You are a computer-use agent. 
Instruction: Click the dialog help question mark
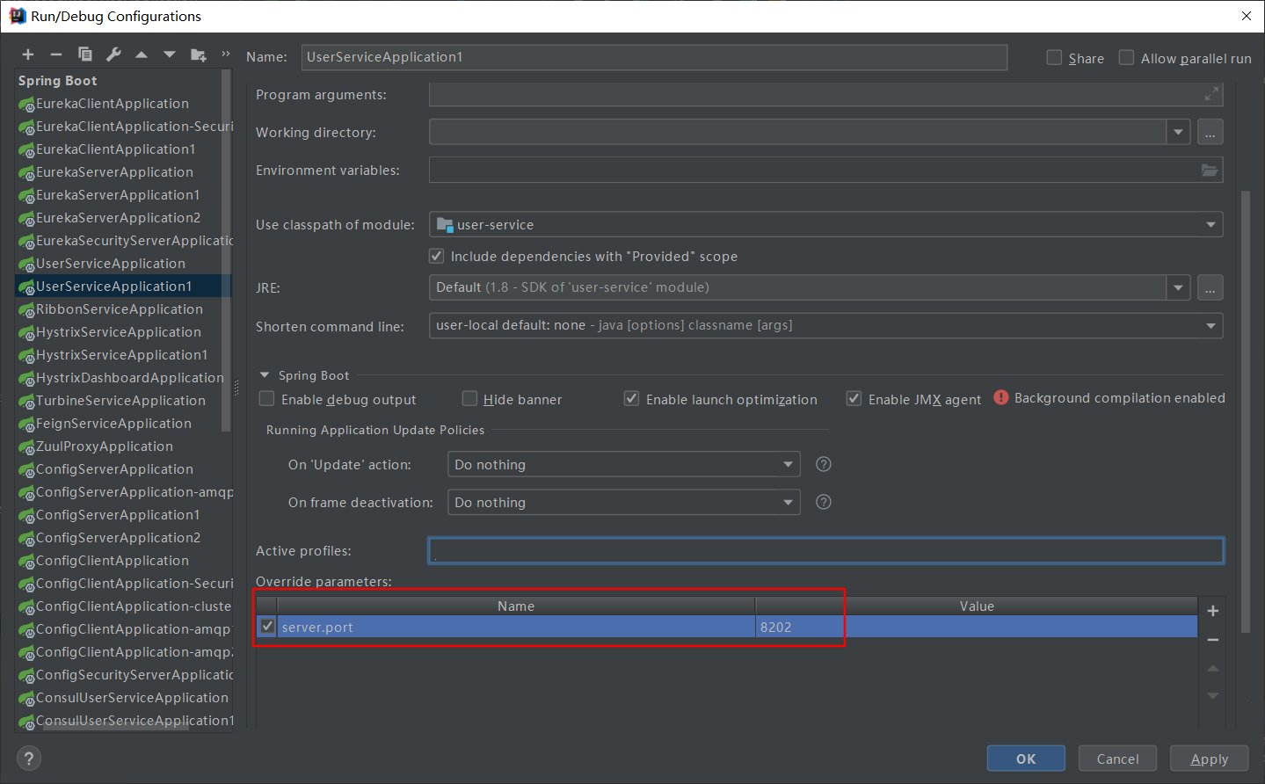point(28,759)
